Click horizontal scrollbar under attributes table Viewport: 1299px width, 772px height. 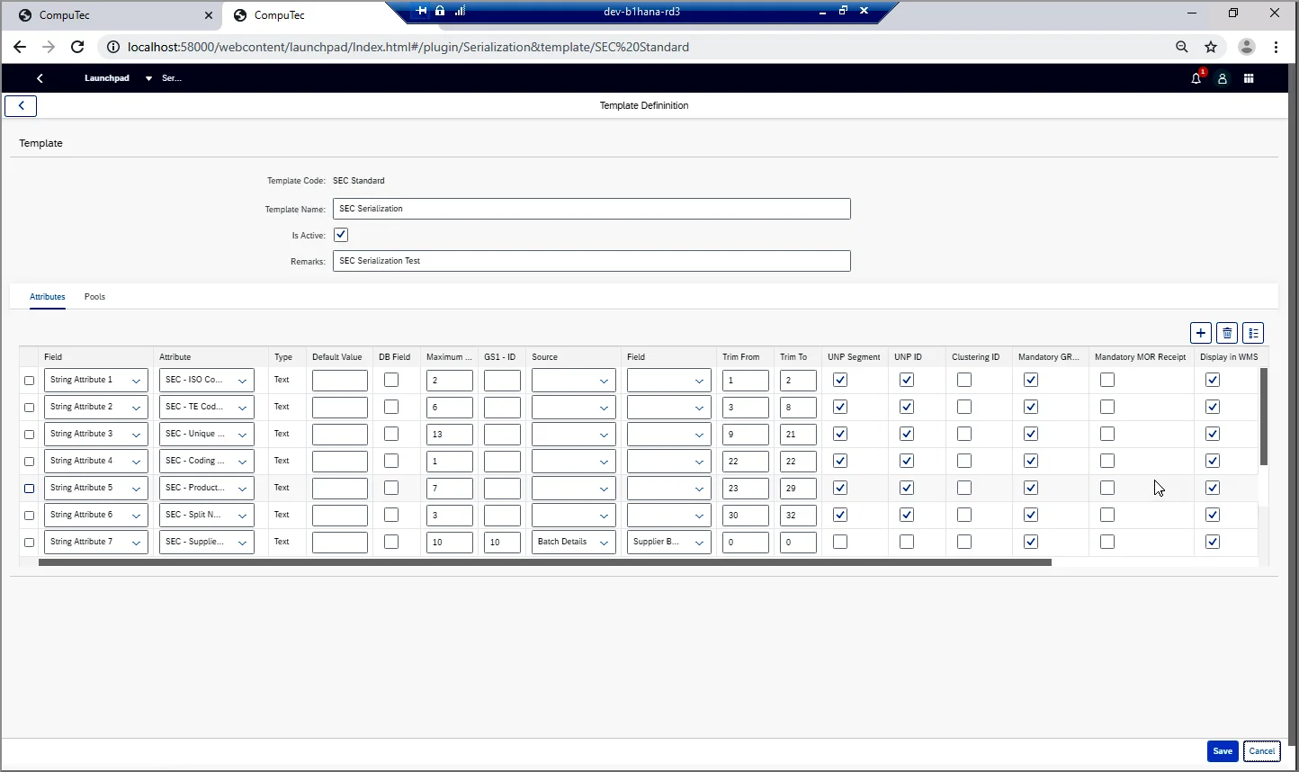(545, 562)
